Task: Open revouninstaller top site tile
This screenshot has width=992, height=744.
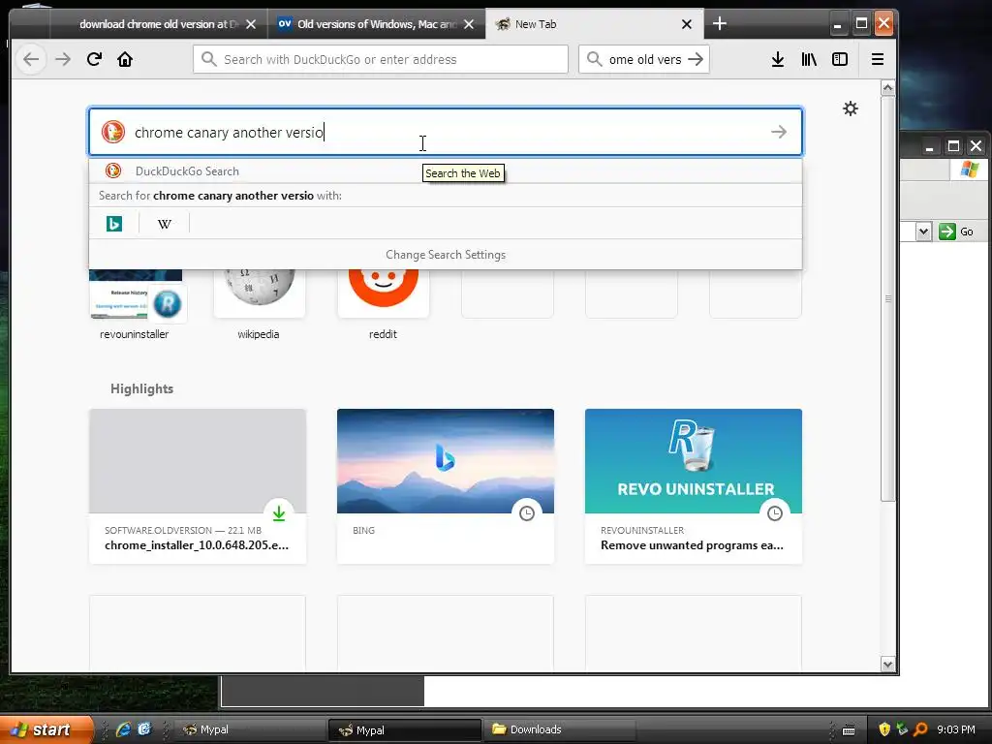Action: click(x=136, y=304)
